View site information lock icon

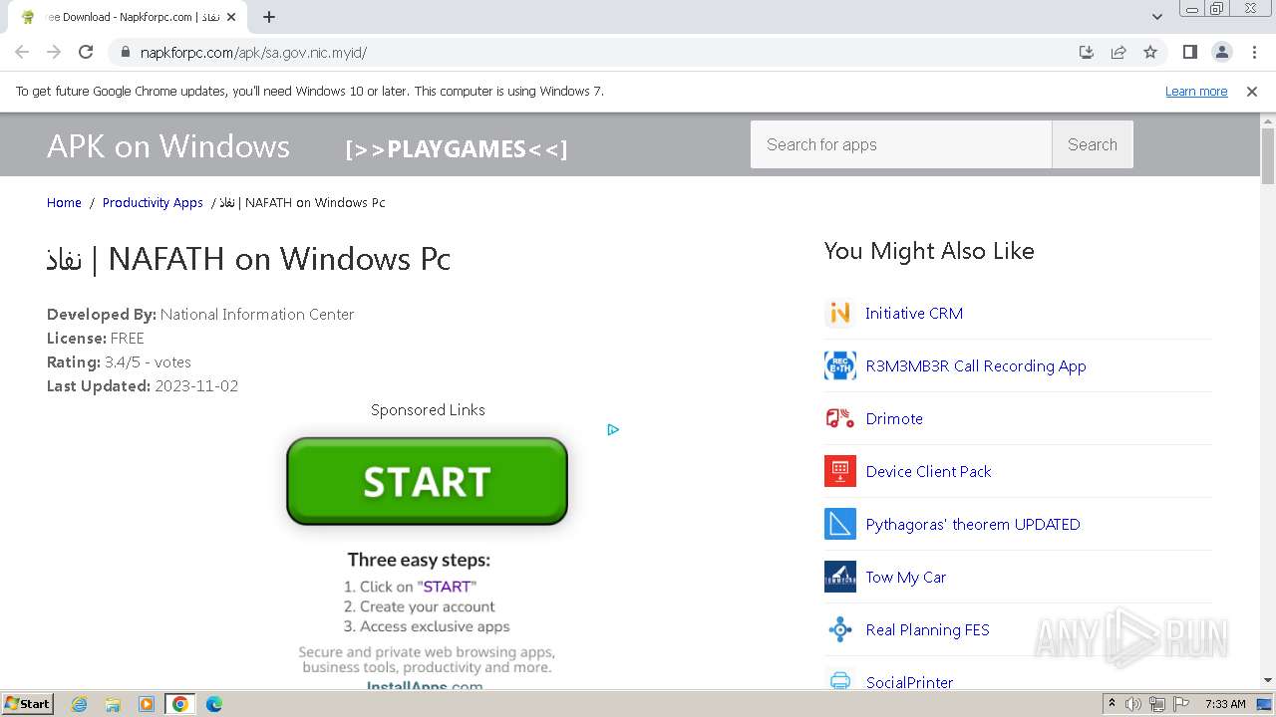pos(125,52)
